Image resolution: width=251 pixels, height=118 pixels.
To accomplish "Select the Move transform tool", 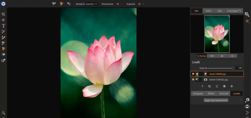I will [3, 20].
